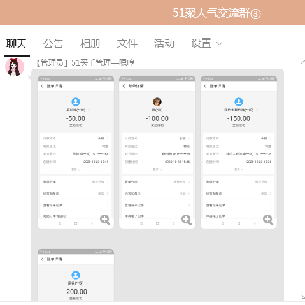Switch to the 聊天 tab
Screen dimensions: 305x305
17,44
